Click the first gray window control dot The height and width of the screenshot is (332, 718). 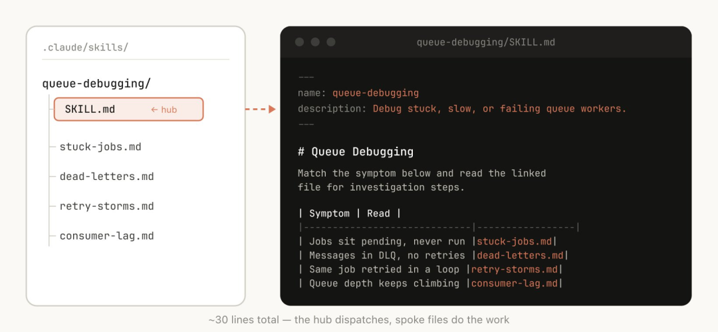(300, 42)
